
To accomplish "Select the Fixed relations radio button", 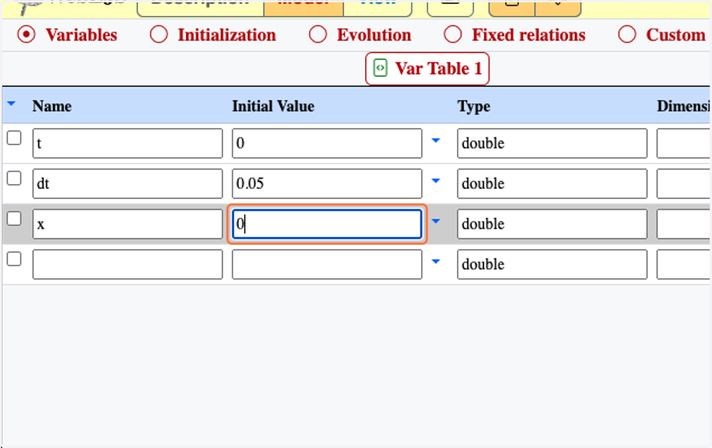I will tap(453, 35).
